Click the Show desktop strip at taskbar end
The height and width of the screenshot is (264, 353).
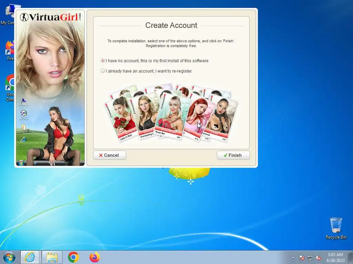tap(351, 257)
